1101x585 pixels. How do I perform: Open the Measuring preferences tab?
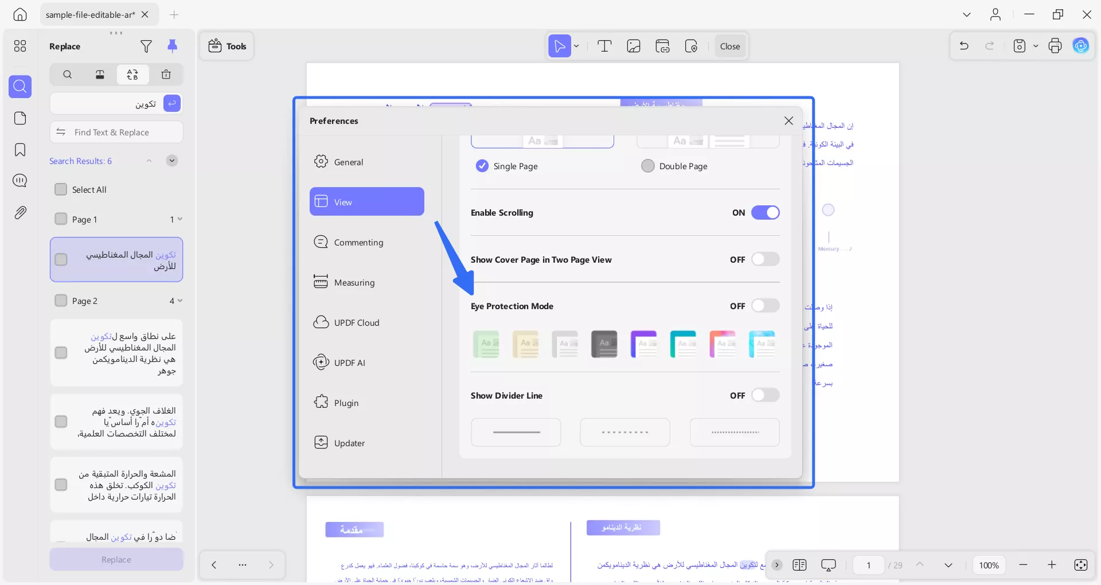click(x=367, y=282)
